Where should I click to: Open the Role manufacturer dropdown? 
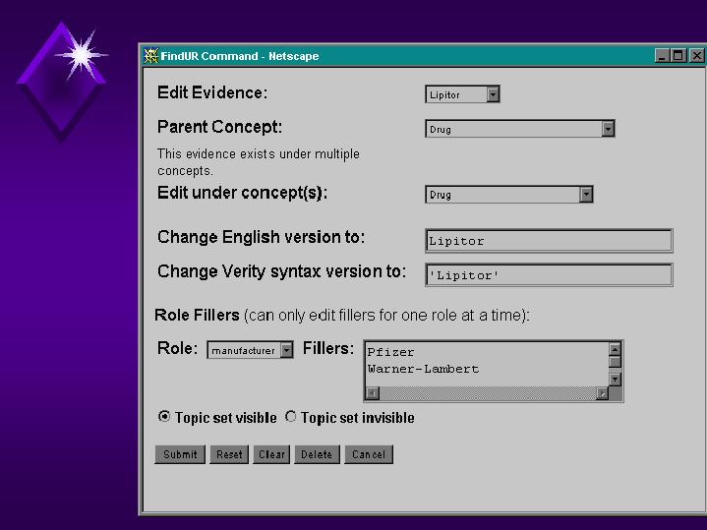tap(250, 350)
